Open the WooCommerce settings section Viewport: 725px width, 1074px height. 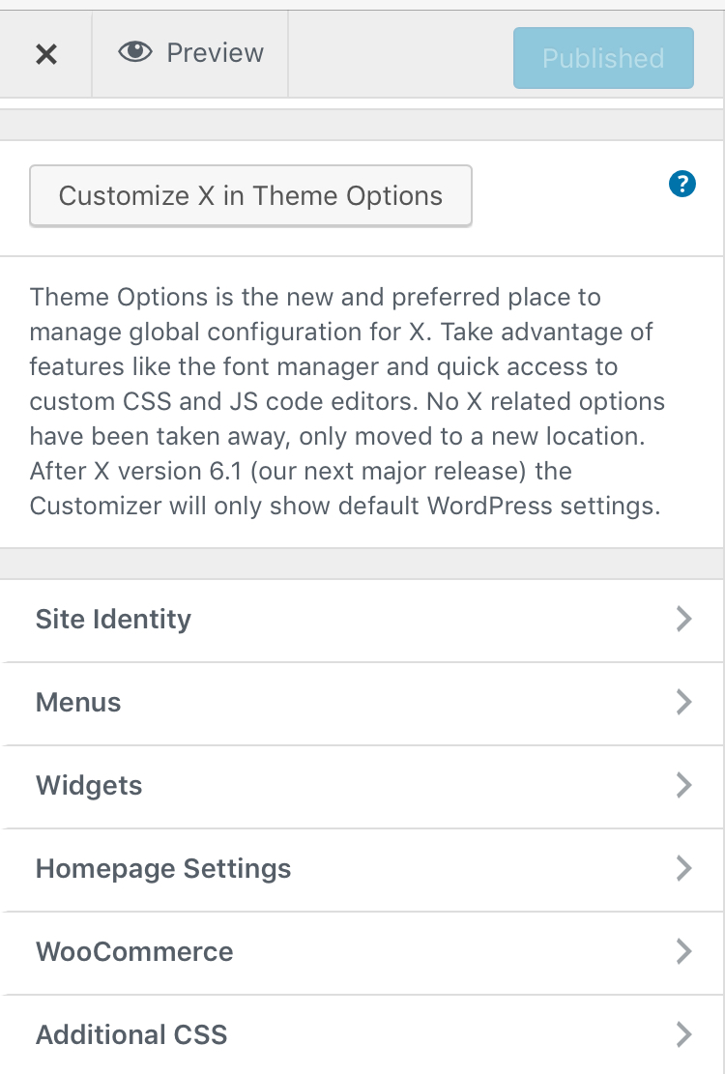[x=362, y=953]
